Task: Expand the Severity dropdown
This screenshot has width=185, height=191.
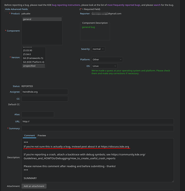Action: pos(98,49)
